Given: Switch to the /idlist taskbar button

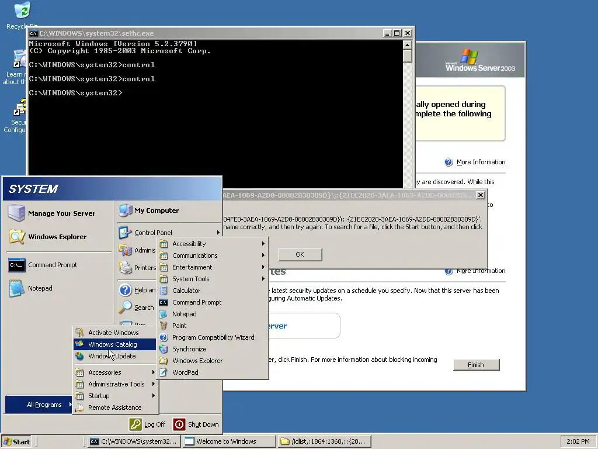Looking at the screenshot, I should [324, 442].
